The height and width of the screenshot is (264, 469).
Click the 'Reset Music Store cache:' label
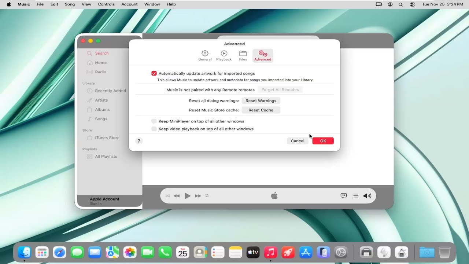click(214, 110)
